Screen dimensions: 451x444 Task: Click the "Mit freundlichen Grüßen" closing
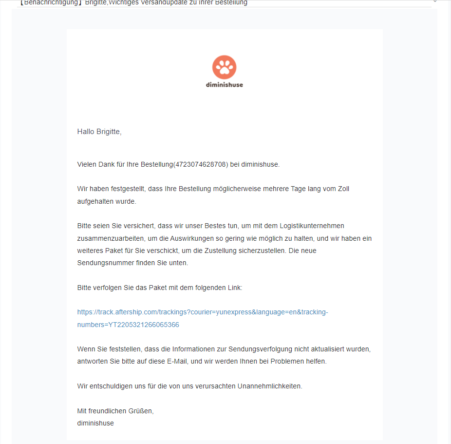click(x=115, y=411)
